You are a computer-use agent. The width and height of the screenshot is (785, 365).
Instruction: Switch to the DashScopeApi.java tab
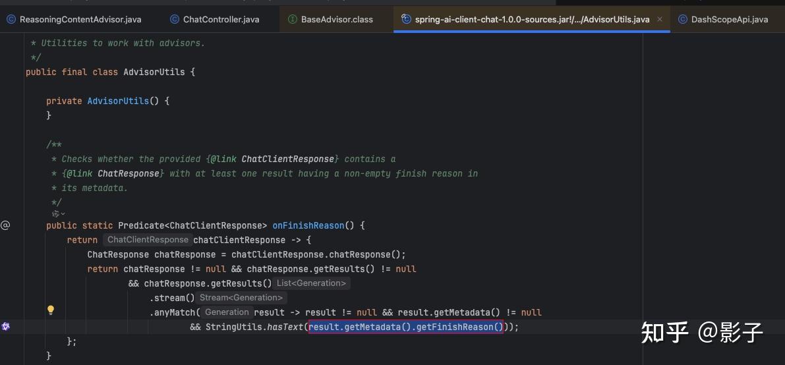pos(723,20)
